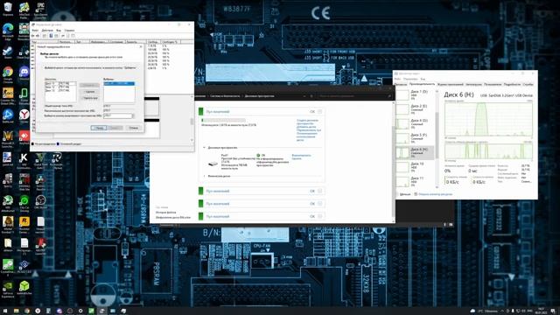Click the Добавить диски link in Storage Spaces
Image resolution: width=560 pixels, height=315 pixels.
[306, 127]
